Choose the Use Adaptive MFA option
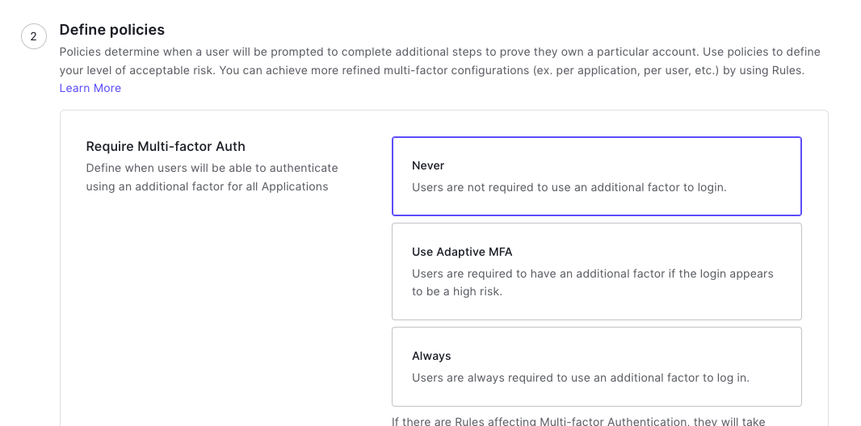The height and width of the screenshot is (426, 861). coord(597,271)
